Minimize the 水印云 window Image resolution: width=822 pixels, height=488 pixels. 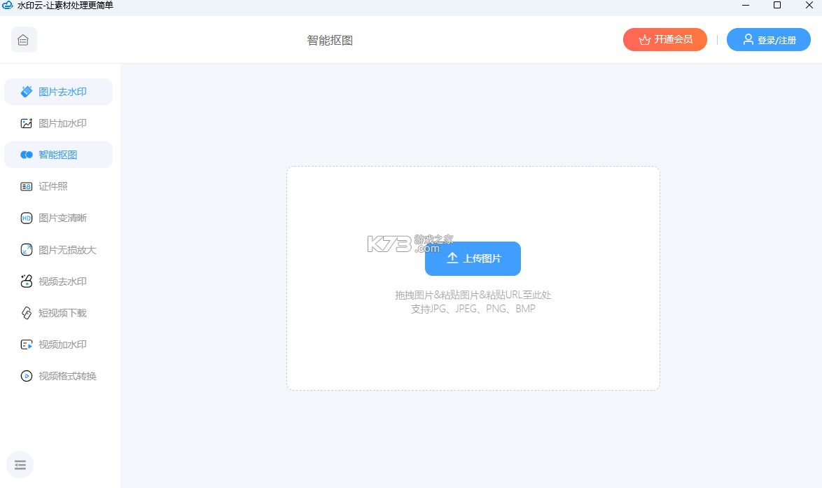pyautogui.click(x=746, y=5)
